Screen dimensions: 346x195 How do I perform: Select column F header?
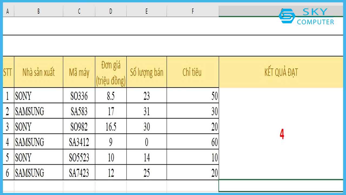193,11
